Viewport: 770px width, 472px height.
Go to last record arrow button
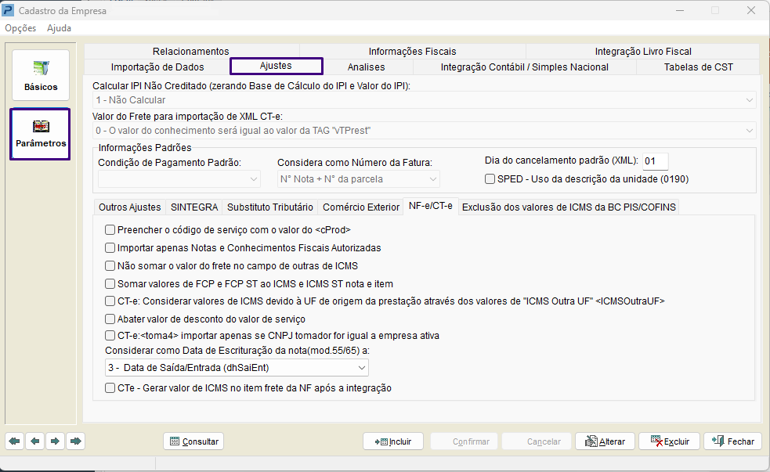pyautogui.click(x=76, y=441)
